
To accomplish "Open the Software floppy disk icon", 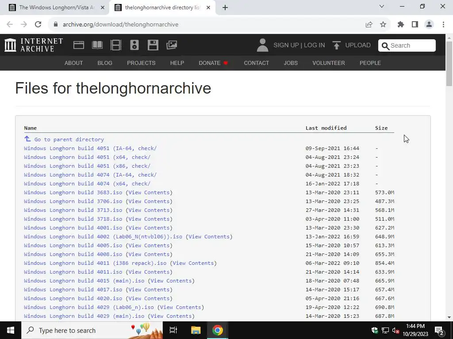I will (153, 45).
